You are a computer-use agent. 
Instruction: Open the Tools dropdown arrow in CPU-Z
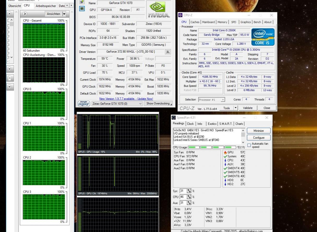(236, 108)
